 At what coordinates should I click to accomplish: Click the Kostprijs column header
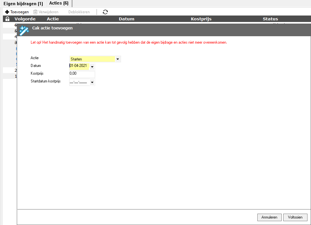(201, 19)
